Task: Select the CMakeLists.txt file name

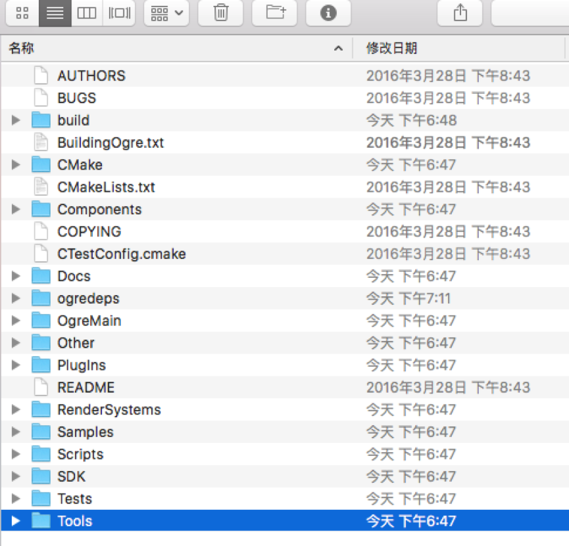Action: [107, 187]
